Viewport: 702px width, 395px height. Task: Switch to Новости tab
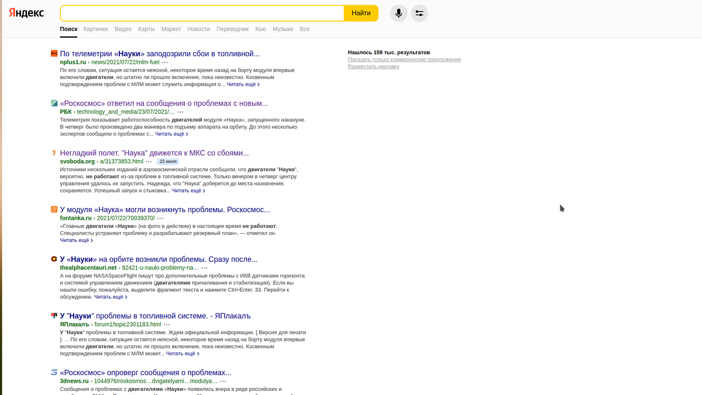199,29
